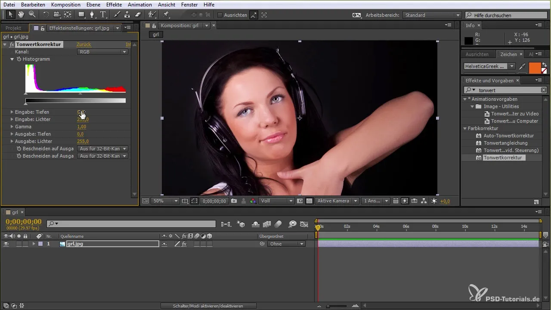The image size is (551, 310).
Task: Open the comp flowchart icon in viewer
Action: tap(424, 201)
